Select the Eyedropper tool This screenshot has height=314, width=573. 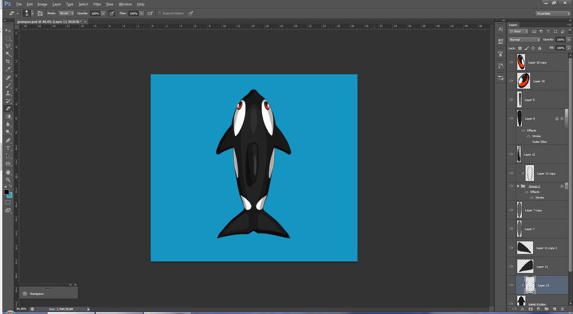8,69
